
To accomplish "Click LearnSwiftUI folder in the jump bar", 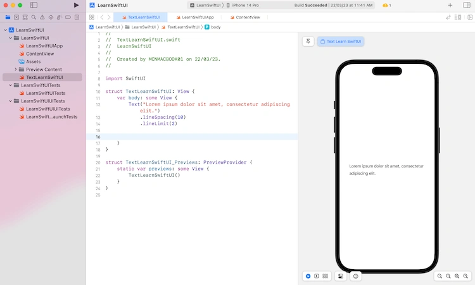I will pos(141,27).
